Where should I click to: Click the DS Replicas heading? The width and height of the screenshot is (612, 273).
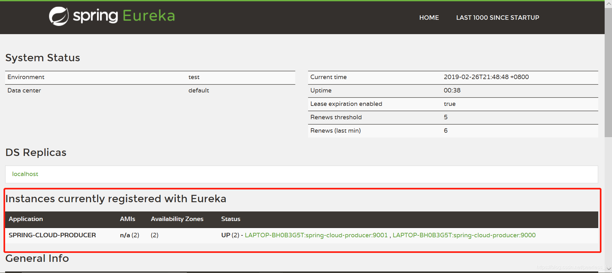point(36,152)
